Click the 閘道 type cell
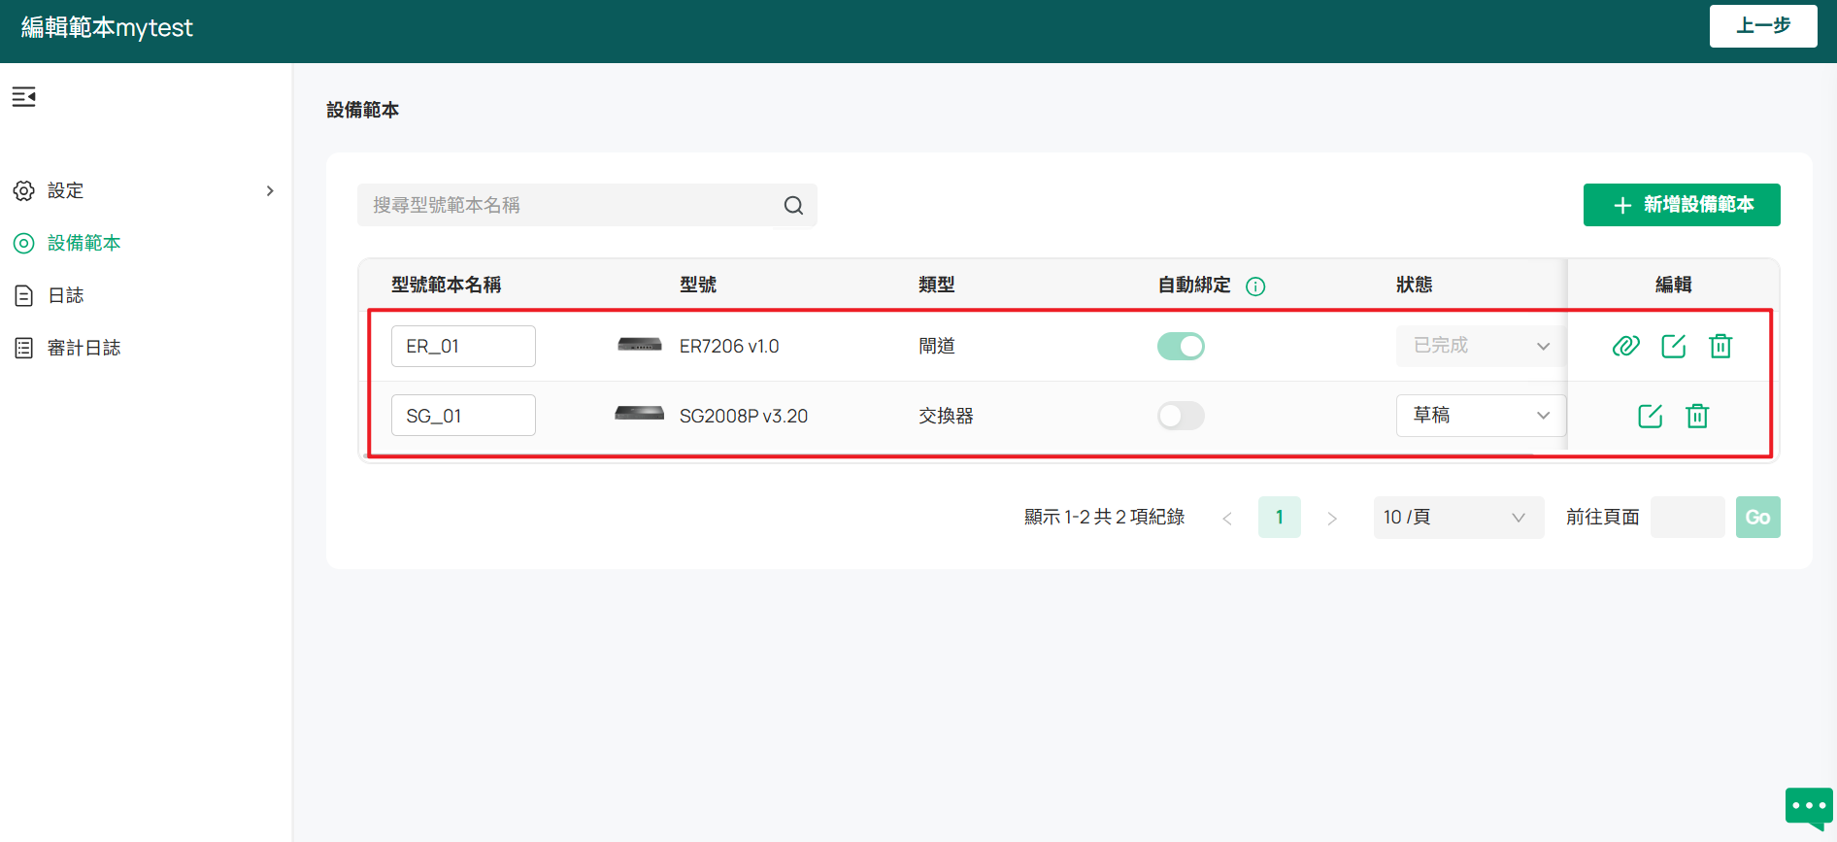 [937, 346]
